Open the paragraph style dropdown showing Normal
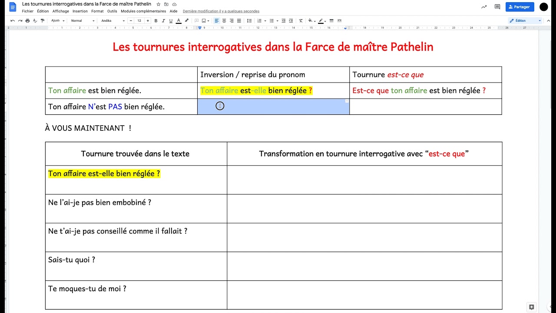Image resolution: width=556 pixels, height=313 pixels. [83, 20]
